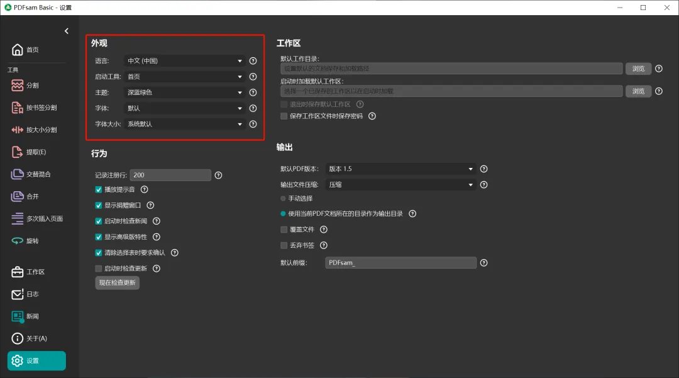679x378 pixels.
Task: Uncheck the 显示捐赠窗口 checkbox
Action: (x=99, y=205)
